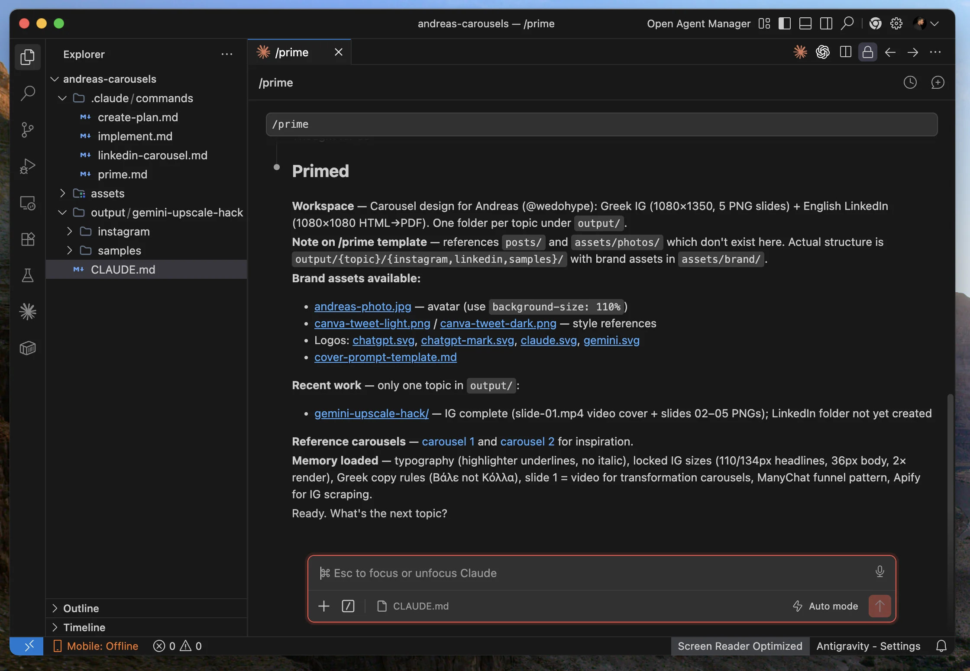Send message with the red arrow button

point(880,606)
